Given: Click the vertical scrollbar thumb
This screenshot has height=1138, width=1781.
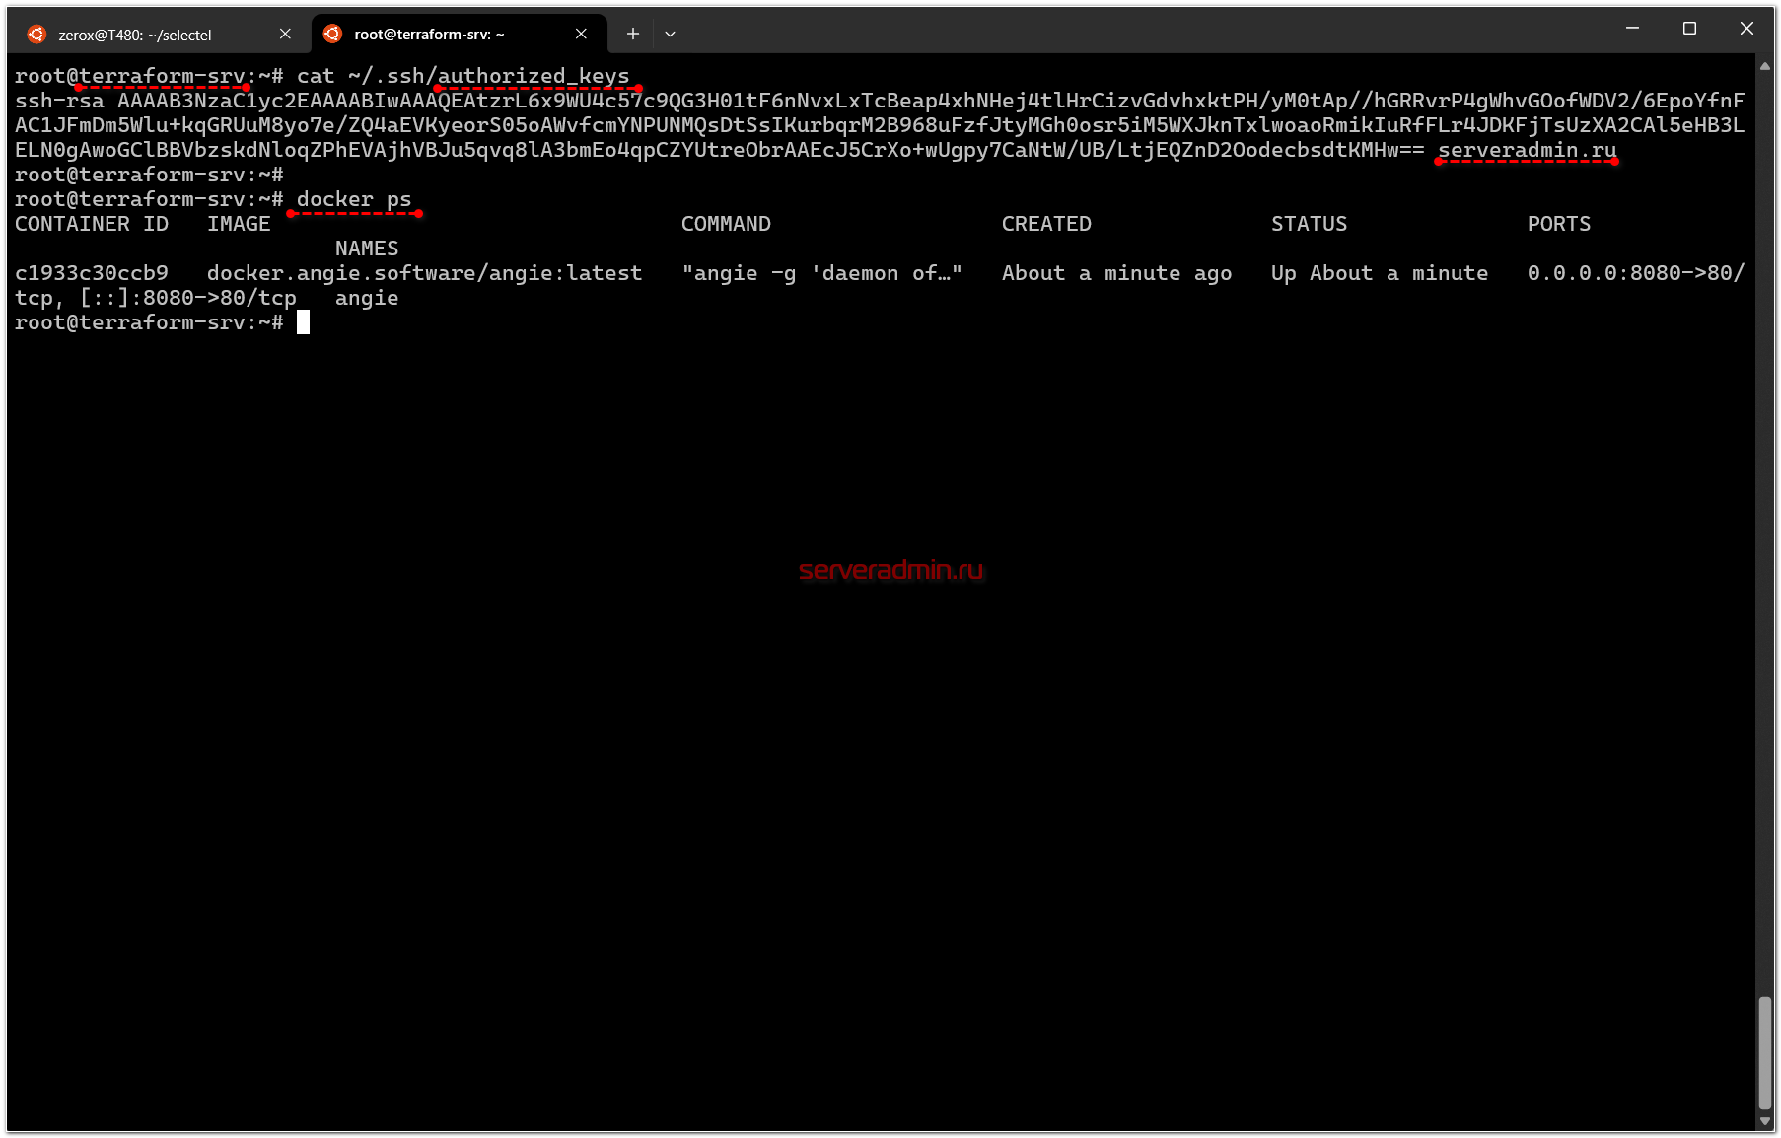Looking at the screenshot, I should point(1764,1052).
